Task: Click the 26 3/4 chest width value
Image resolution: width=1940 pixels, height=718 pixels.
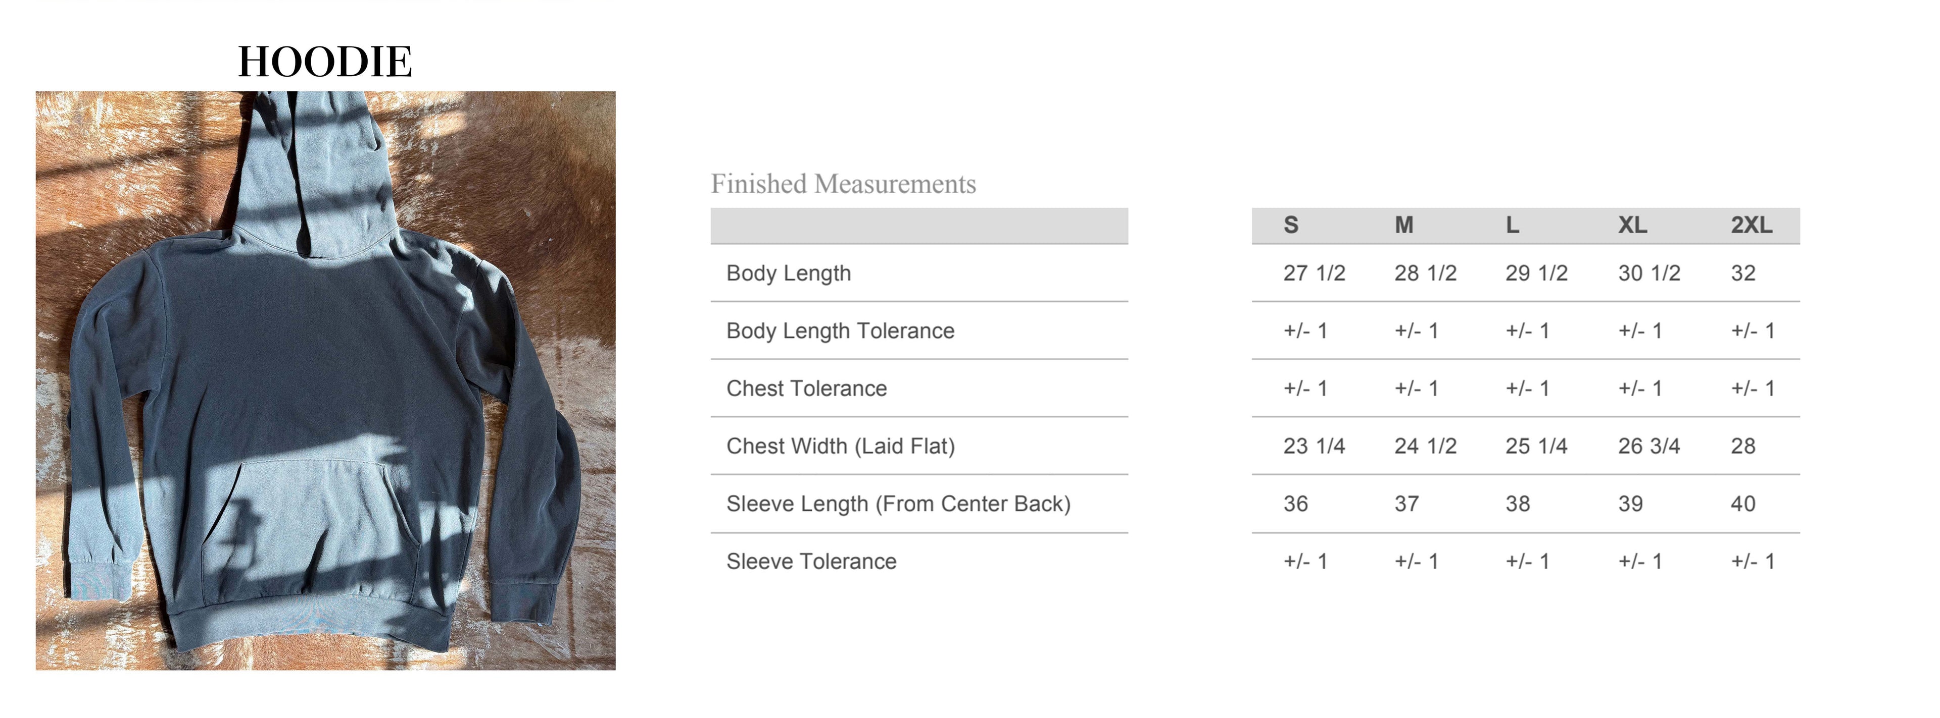Action: point(1648,446)
